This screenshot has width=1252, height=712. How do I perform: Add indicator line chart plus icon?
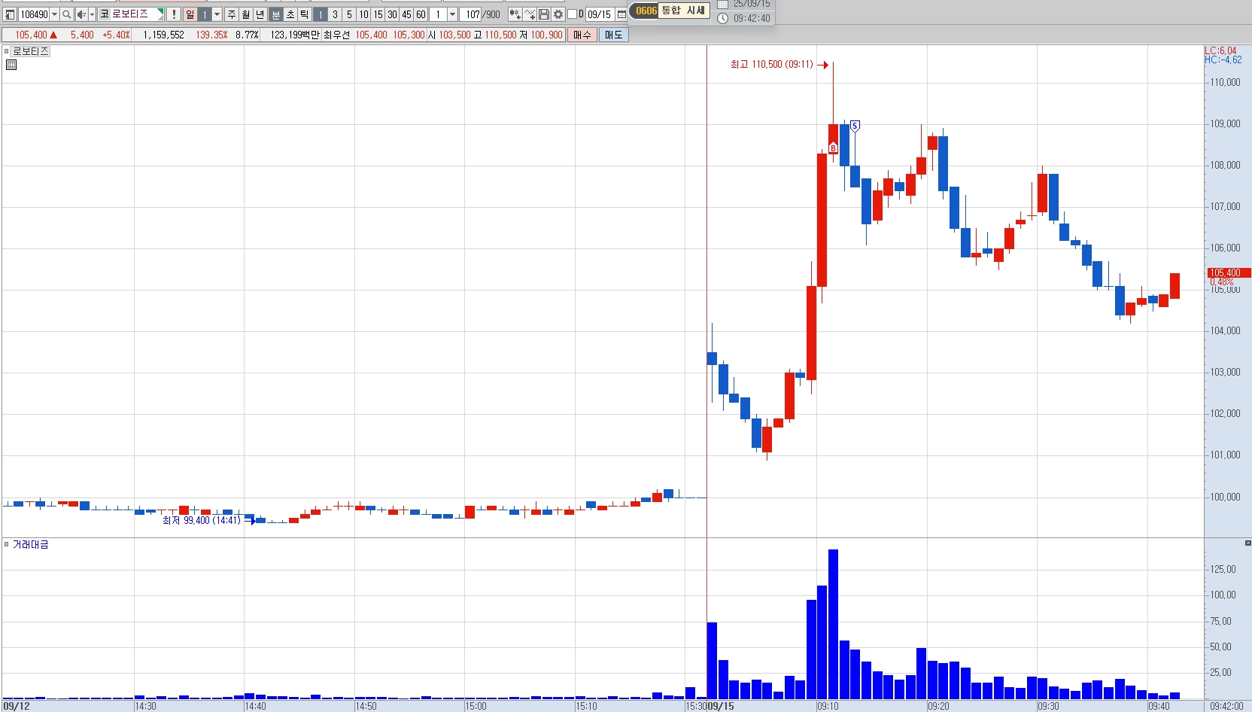pos(529,14)
